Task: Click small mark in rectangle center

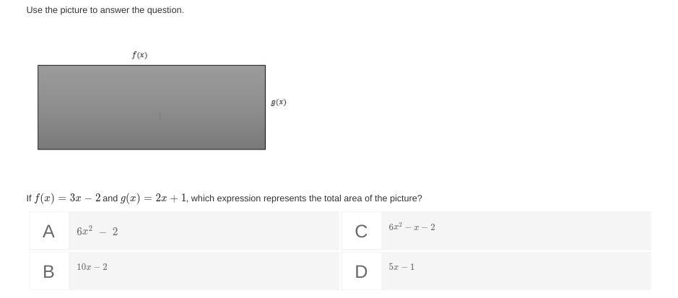Action: coord(160,115)
